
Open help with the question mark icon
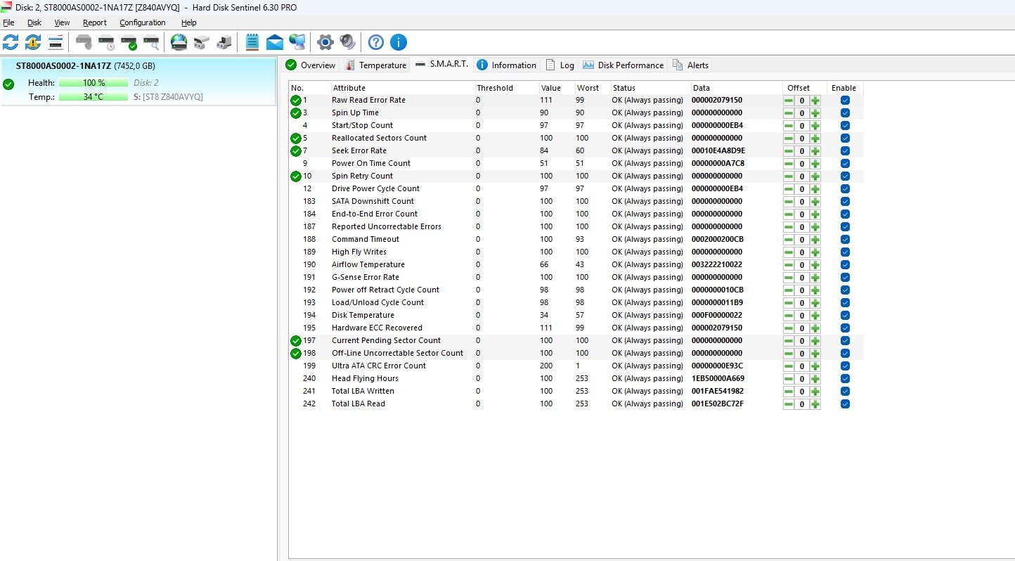376,42
